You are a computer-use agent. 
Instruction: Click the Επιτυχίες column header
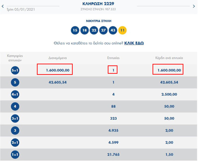[x=113, y=58]
